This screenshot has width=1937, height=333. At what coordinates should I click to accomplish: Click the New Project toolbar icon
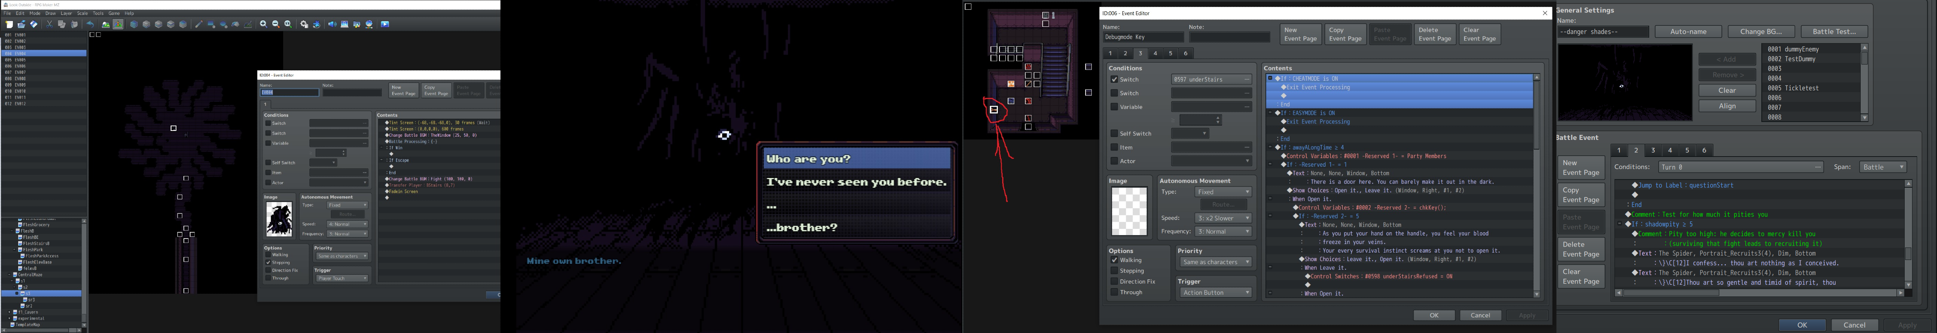[x=9, y=24]
